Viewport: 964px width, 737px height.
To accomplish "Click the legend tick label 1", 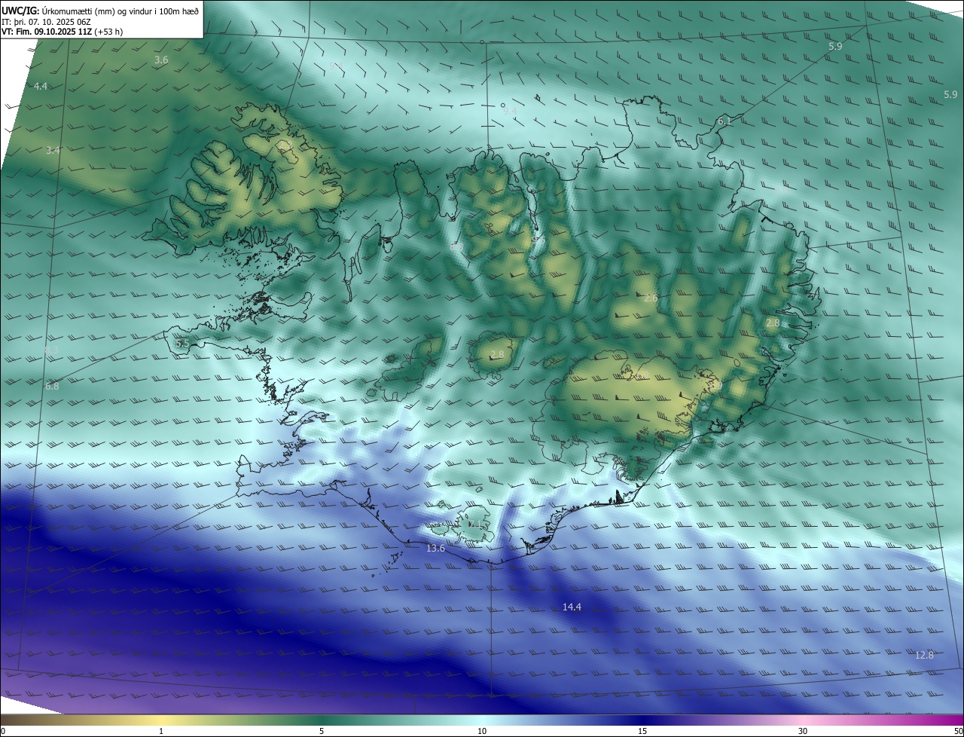I will [161, 731].
